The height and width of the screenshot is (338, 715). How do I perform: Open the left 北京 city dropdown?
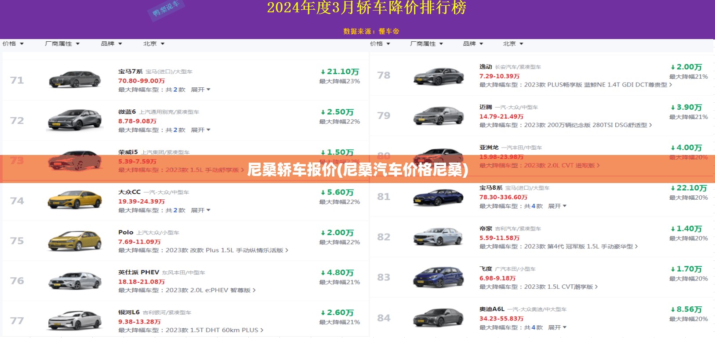coord(153,44)
